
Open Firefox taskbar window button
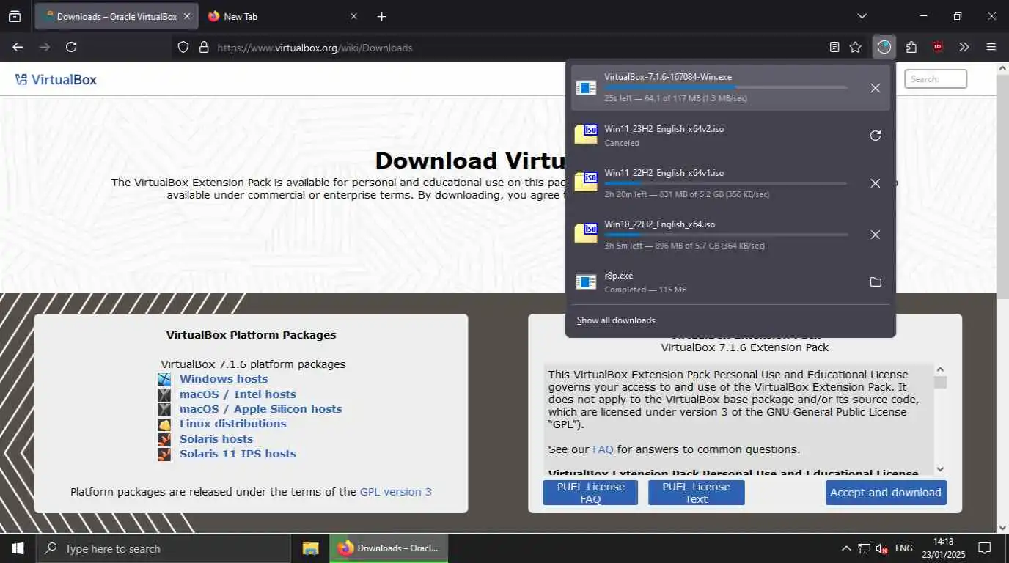389,548
